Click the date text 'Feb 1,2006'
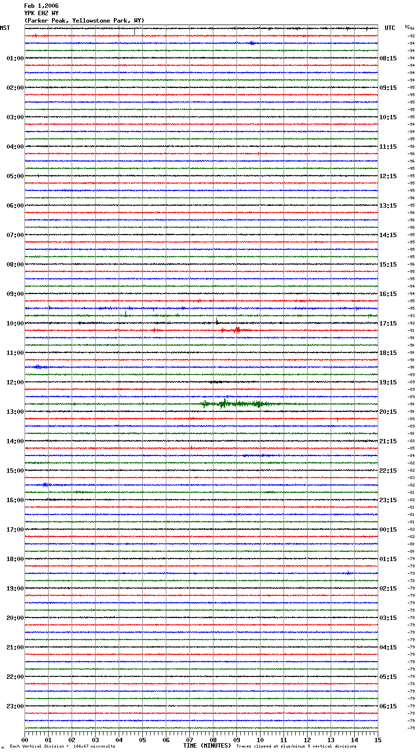Screen dimensions: 417x753 point(41,6)
